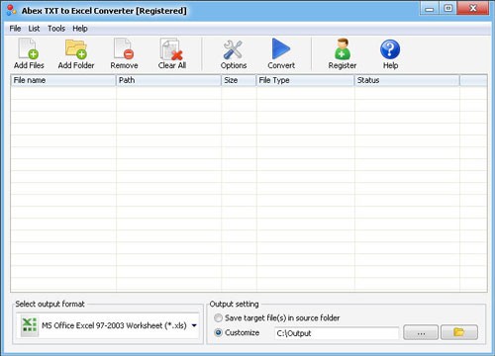Sort by File name column header
Screen dimensions: 495x356
pos(63,80)
